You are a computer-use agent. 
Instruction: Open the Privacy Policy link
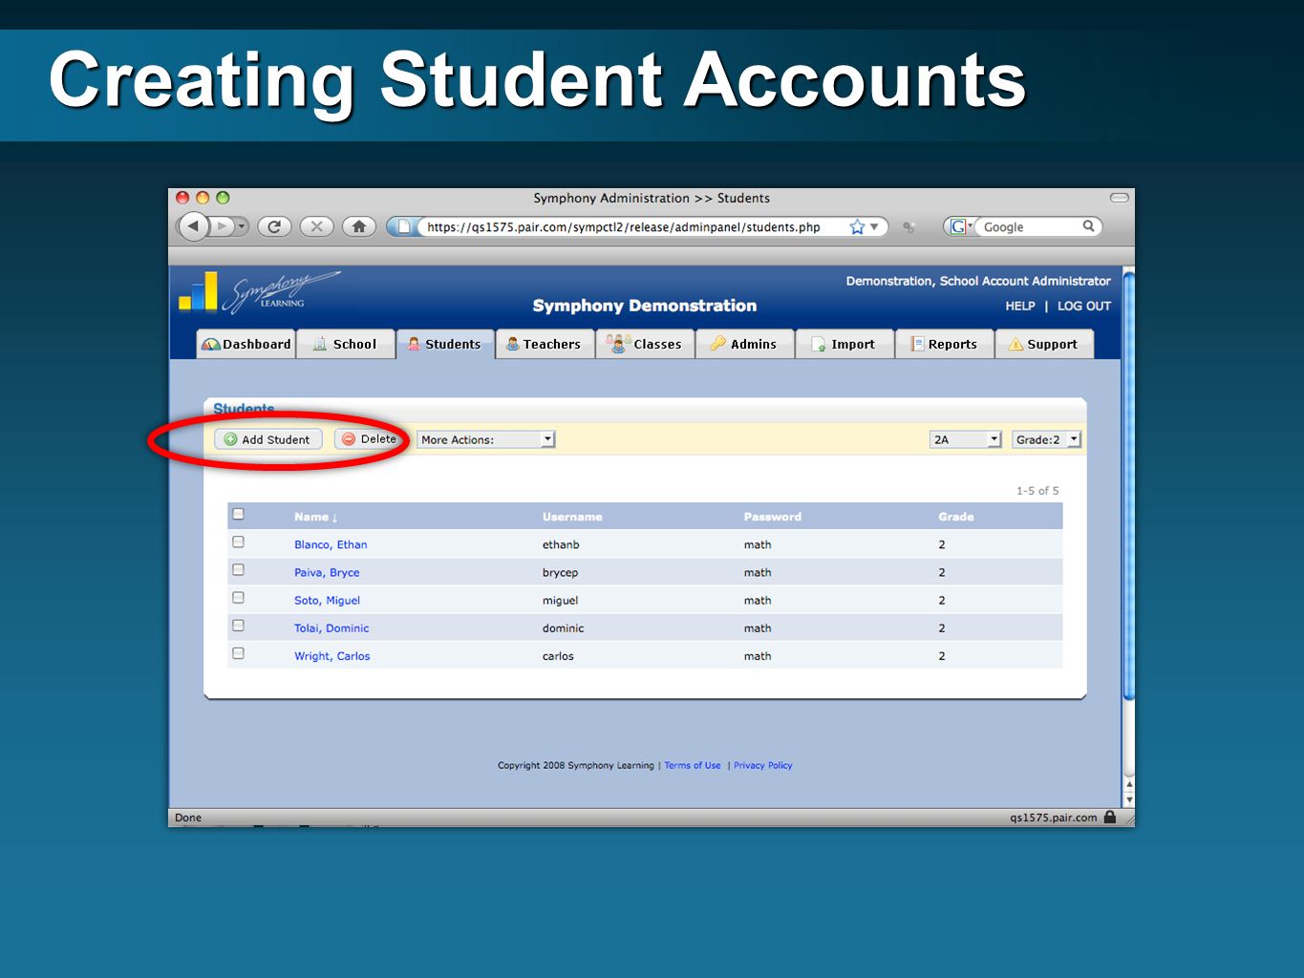point(763,765)
